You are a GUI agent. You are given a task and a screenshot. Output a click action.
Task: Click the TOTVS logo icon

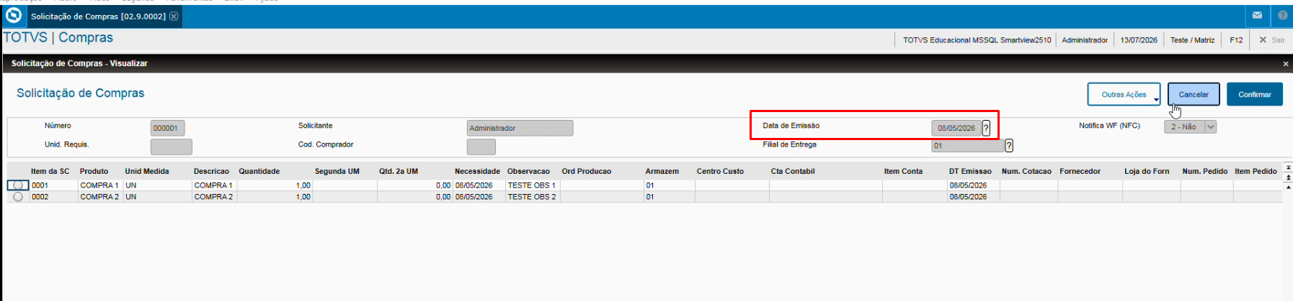click(14, 16)
